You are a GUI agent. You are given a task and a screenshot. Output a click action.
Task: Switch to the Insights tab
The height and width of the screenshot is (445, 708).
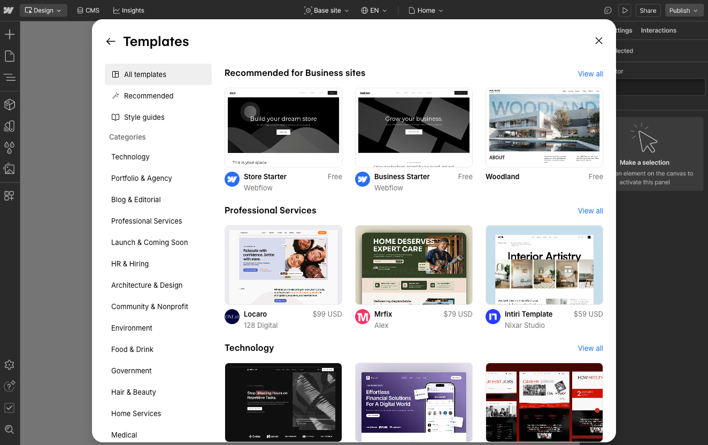(x=128, y=10)
